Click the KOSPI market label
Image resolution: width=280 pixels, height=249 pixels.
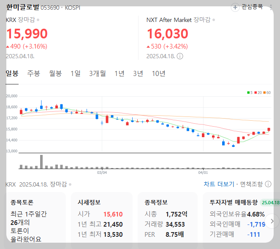[x=73, y=8]
